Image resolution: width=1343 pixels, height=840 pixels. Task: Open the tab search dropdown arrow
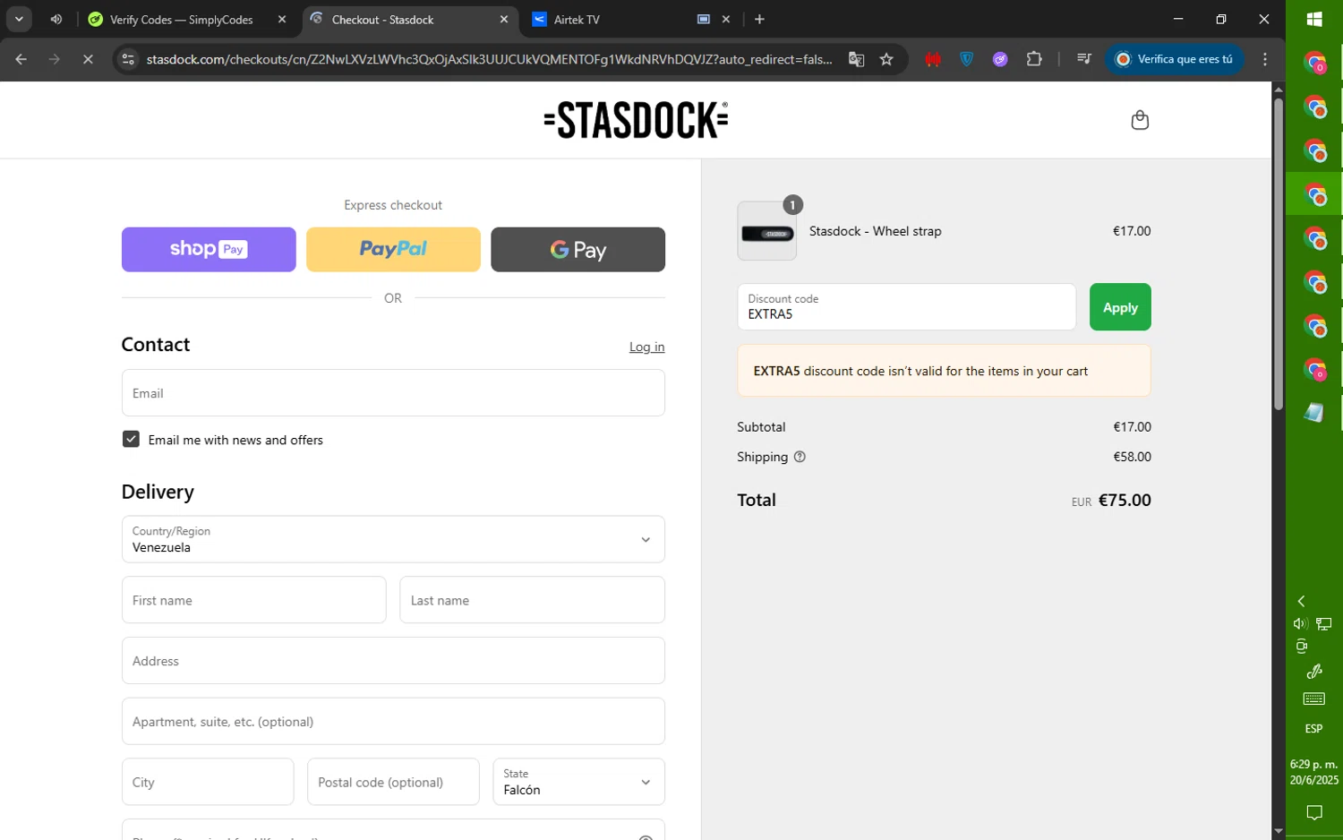coord(18,19)
